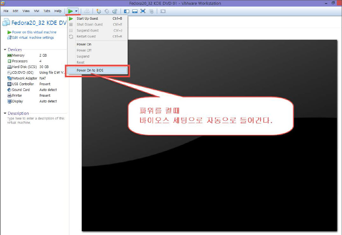Click the Unity mode toolbar icon

151,11
